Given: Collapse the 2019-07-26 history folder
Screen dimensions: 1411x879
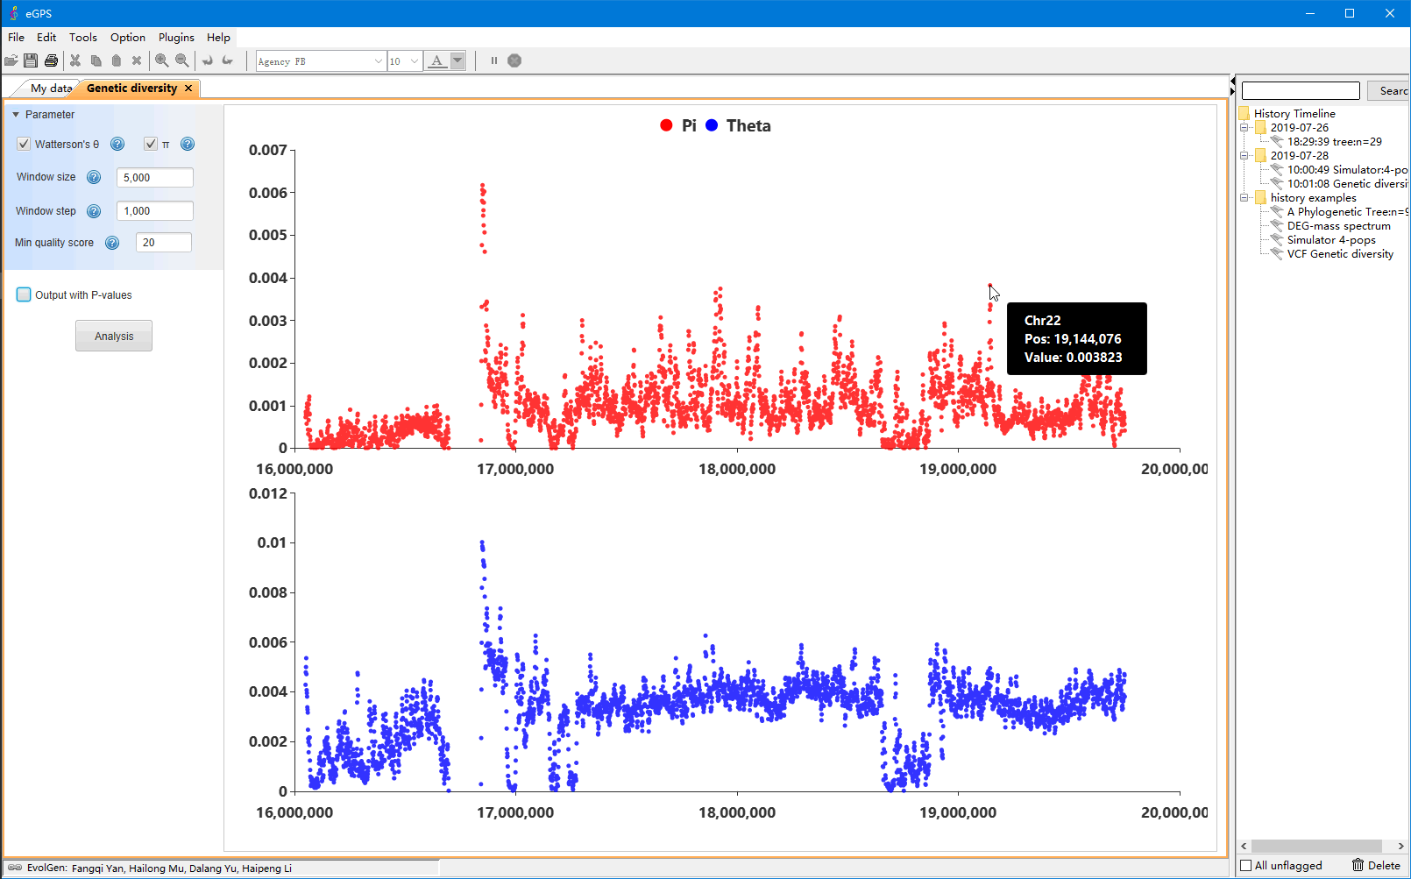Looking at the screenshot, I should point(1244,128).
